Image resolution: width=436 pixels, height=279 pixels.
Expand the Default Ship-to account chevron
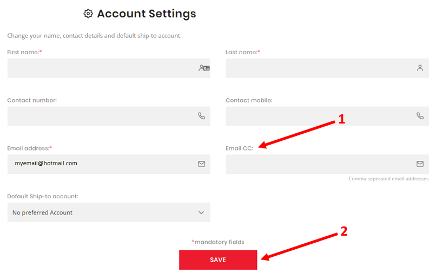[201, 212]
